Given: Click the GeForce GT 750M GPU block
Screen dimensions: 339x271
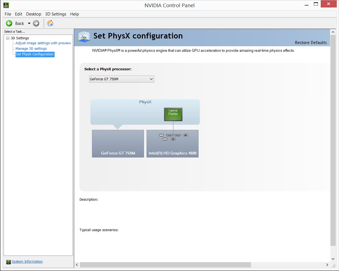Looking at the screenshot, I should [118, 144].
